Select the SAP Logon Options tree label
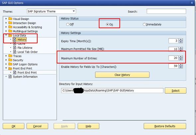This screenshot has width=196, height=135. click(x=25, y=64)
